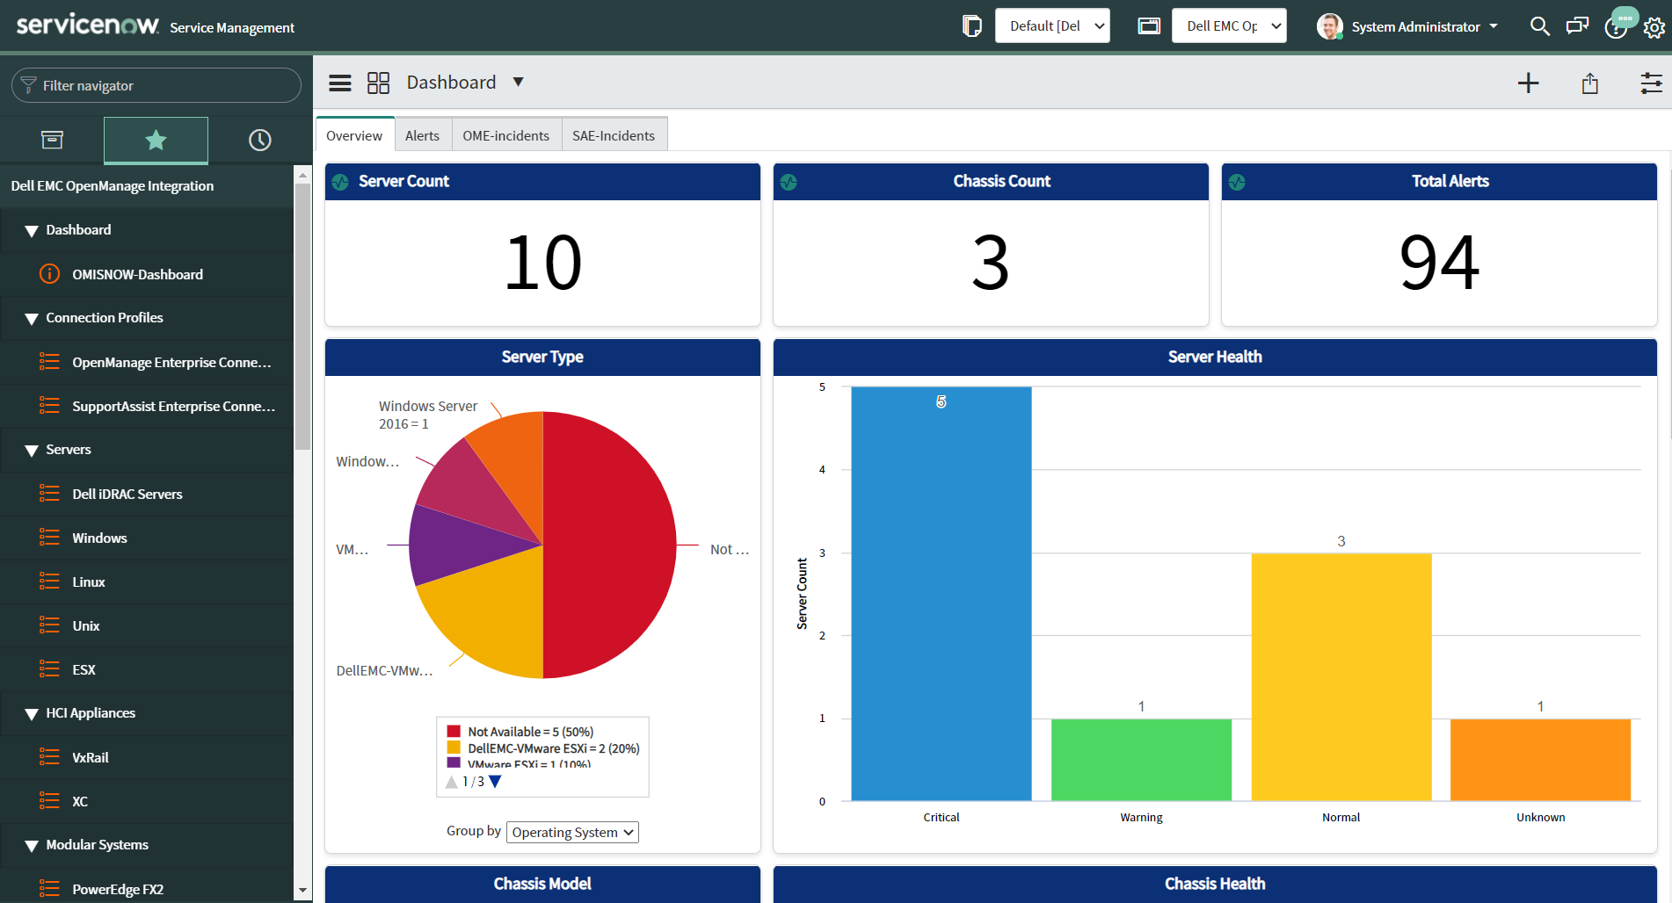The image size is (1672, 903).
Task: Click the global search magnifier icon
Action: pyautogui.click(x=1539, y=26)
